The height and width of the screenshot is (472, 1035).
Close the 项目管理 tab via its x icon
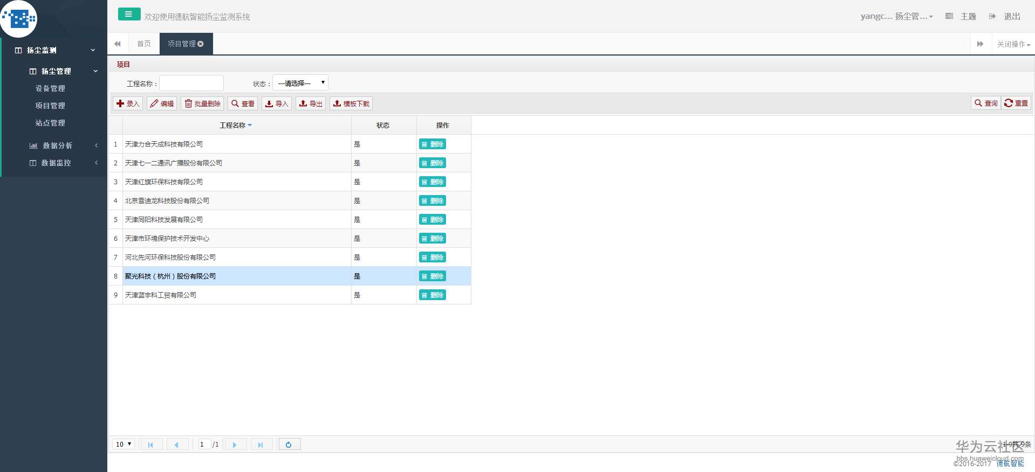tap(201, 44)
